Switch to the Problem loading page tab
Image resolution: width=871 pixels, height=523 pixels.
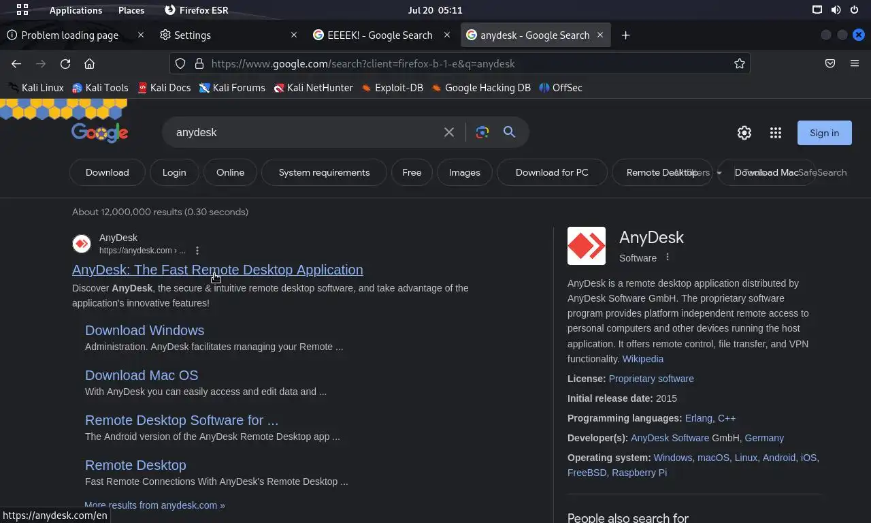[69, 35]
